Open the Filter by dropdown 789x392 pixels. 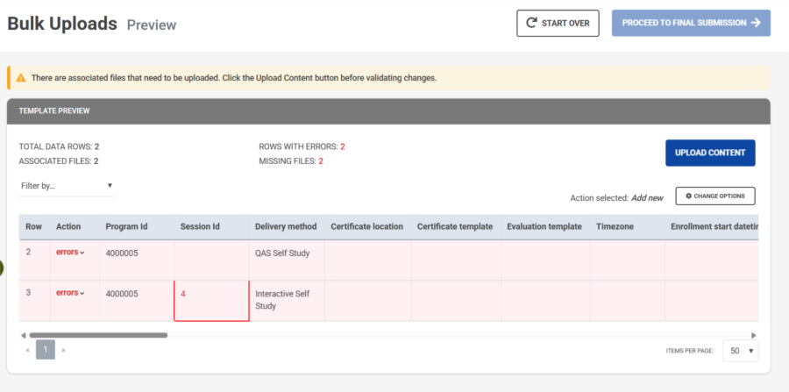click(67, 186)
